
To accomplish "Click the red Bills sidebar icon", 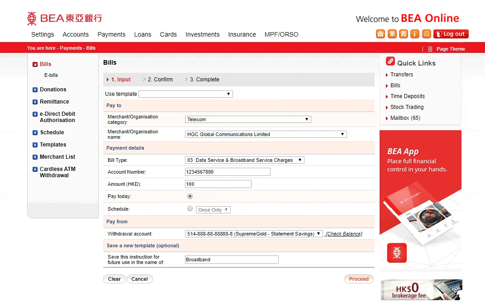I will coord(35,64).
